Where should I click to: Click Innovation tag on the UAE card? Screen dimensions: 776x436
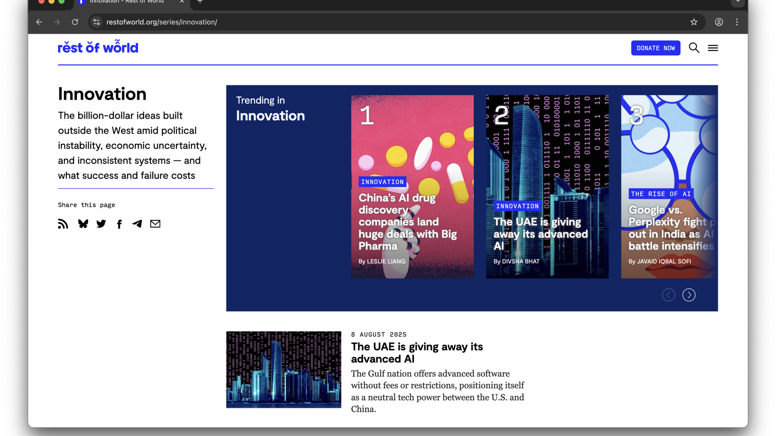517,206
